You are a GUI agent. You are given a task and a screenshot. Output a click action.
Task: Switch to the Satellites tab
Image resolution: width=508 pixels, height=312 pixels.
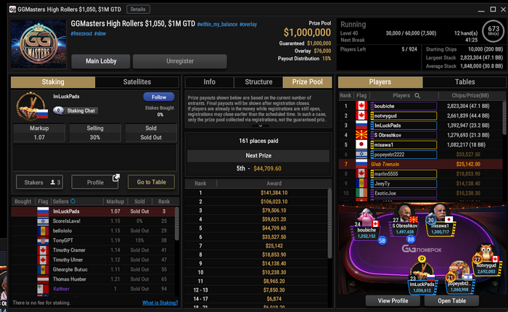(x=137, y=82)
